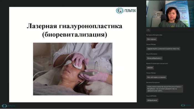Expand the truncated message about Озоне и Валдберриз

165,89
